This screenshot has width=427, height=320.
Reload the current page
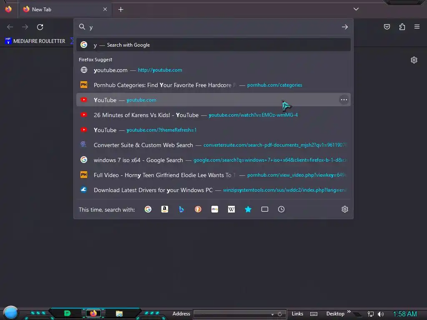click(x=40, y=27)
